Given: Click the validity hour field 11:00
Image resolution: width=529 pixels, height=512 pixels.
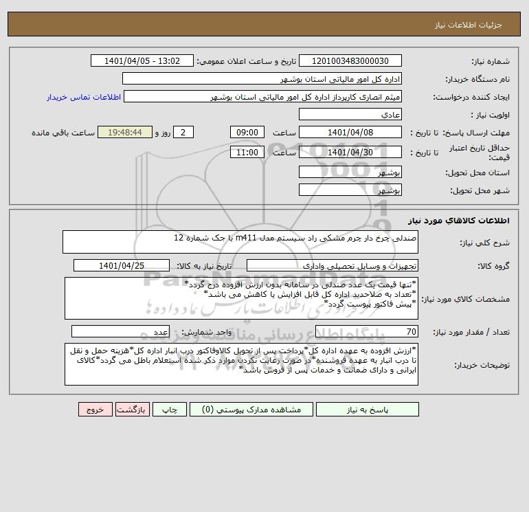Looking at the screenshot, I should pyautogui.click(x=247, y=152).
